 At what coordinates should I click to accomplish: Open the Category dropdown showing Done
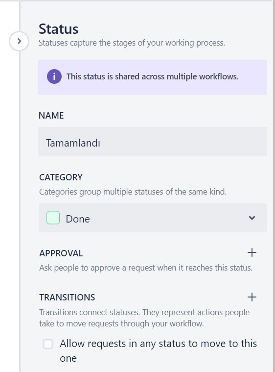click(x=153, y=218)
